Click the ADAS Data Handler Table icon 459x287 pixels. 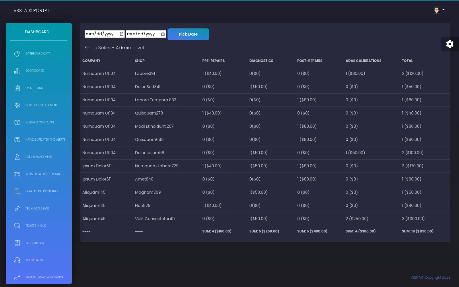coord(17,174)
